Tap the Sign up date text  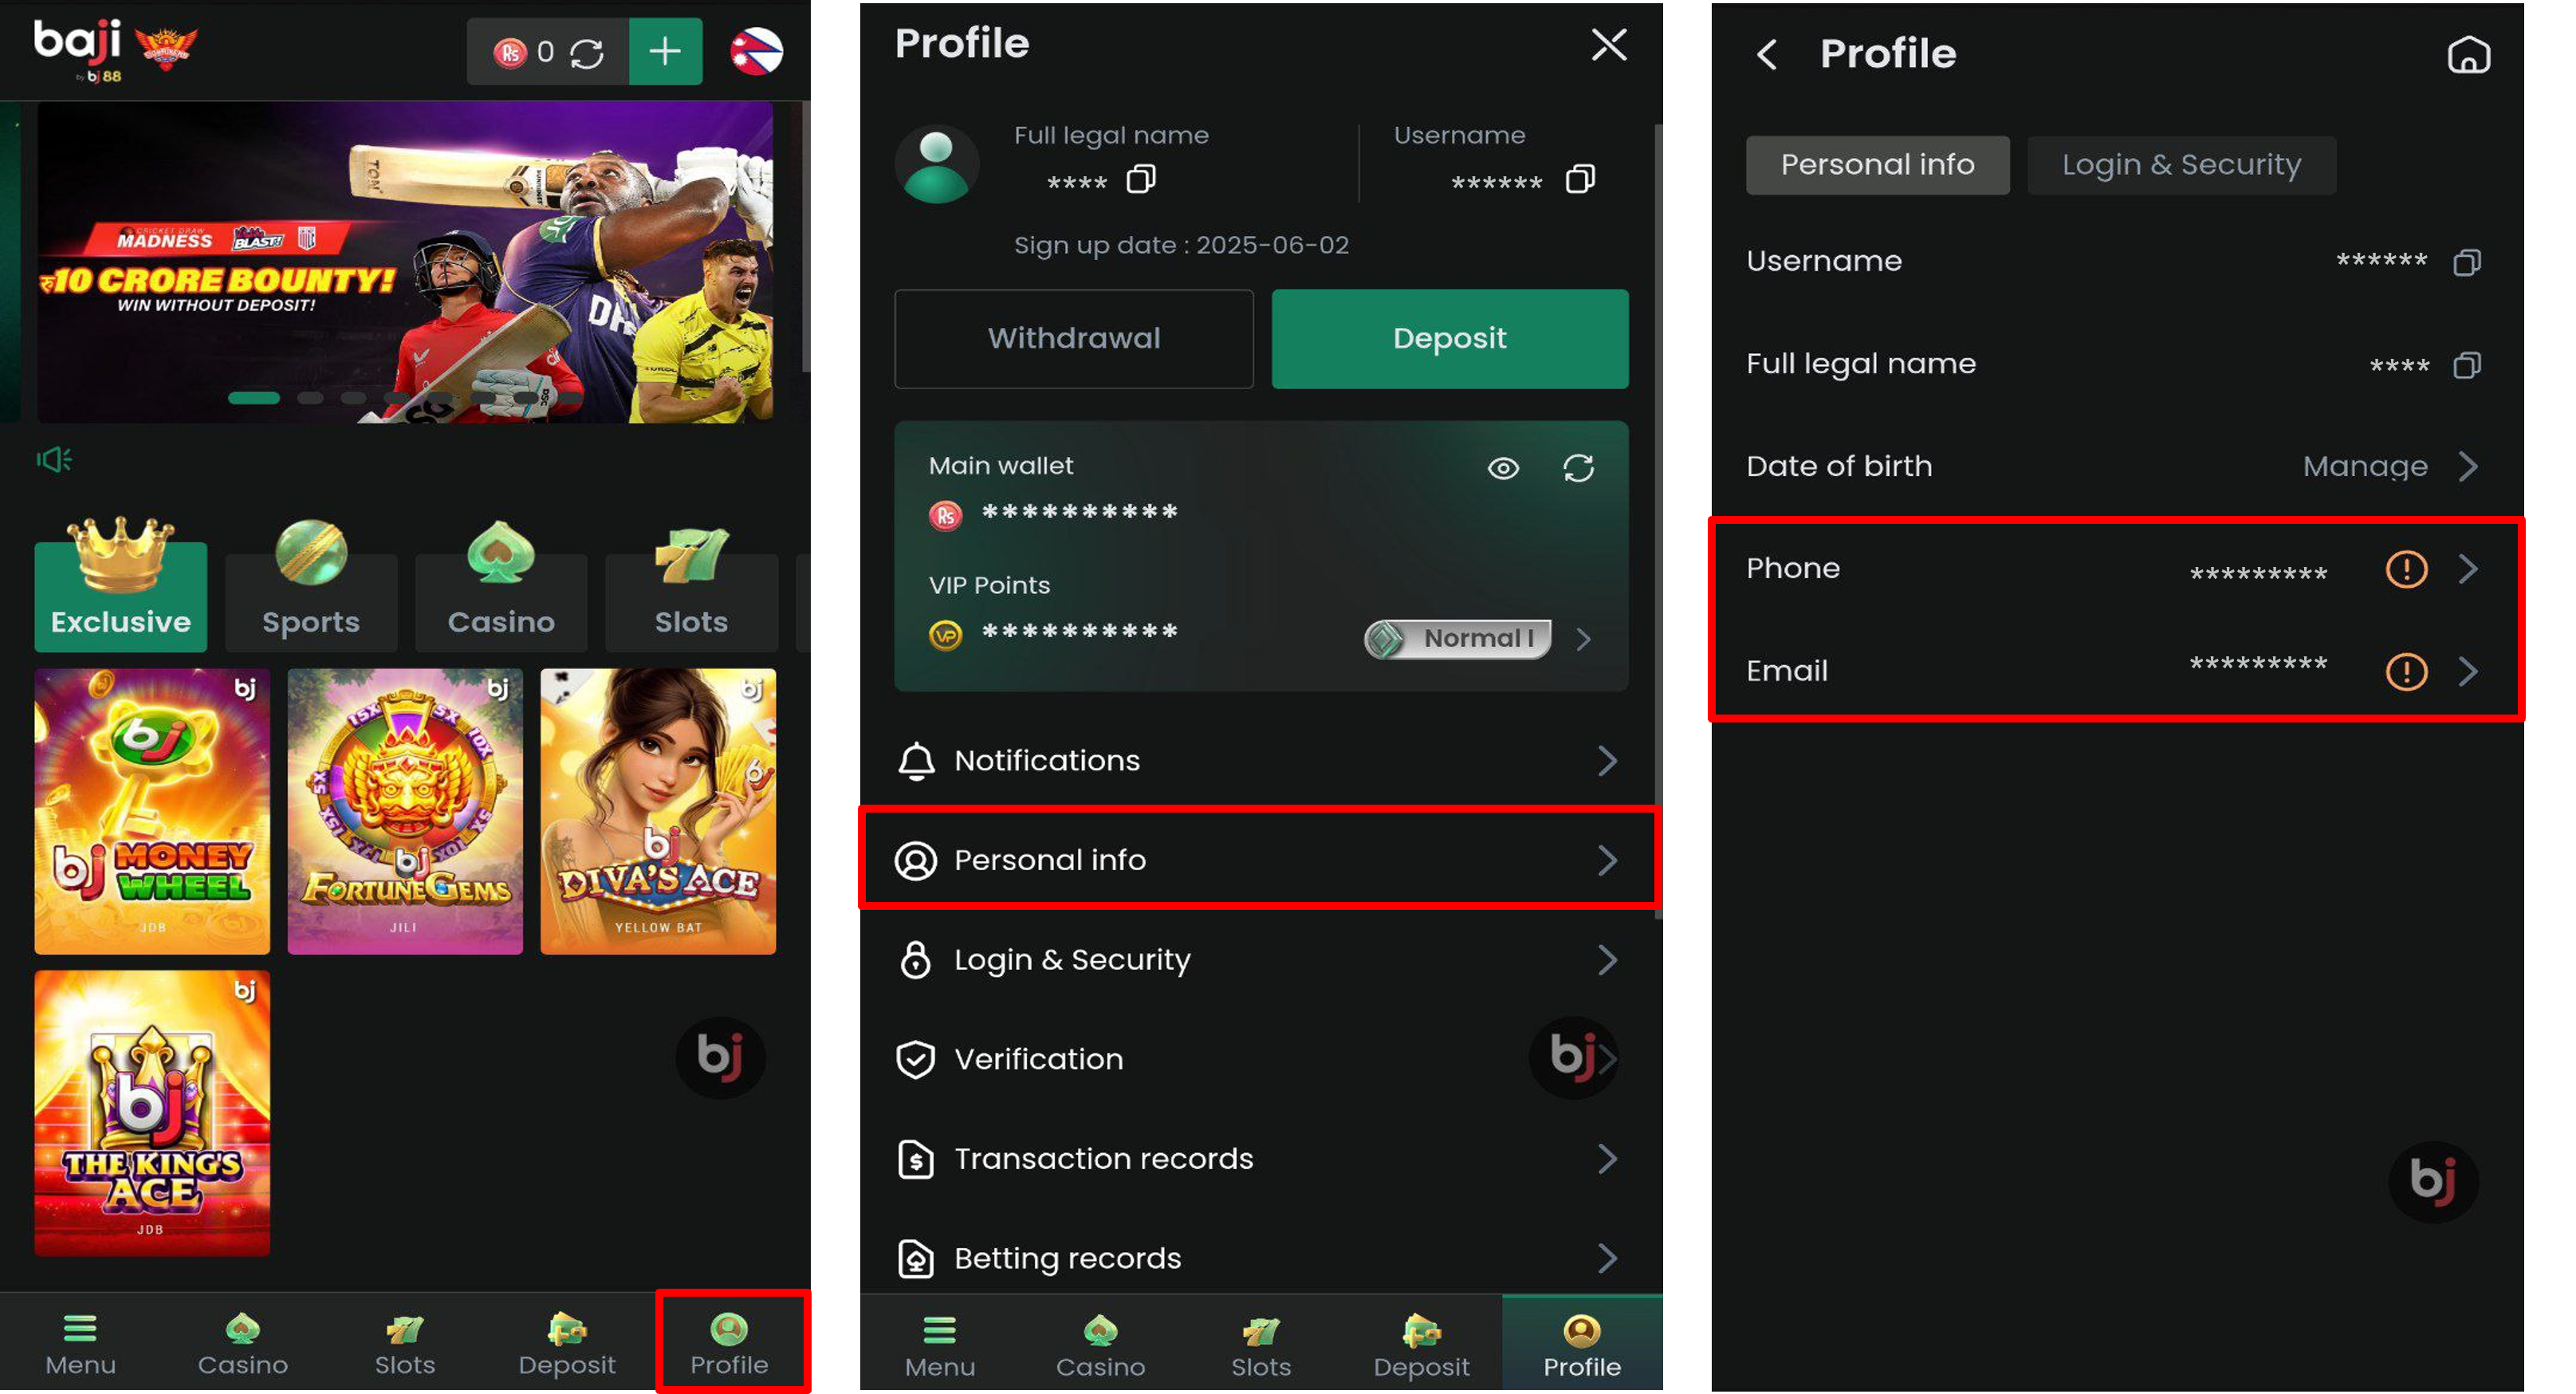(1181, 245)
